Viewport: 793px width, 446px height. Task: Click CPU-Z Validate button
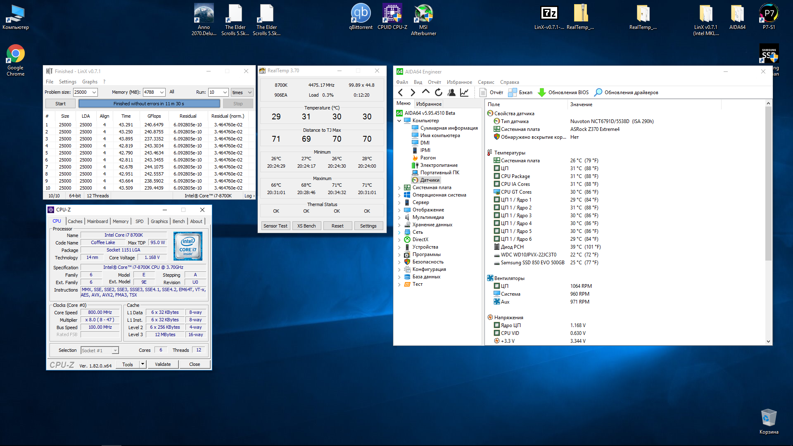pyautogui.click(x=163, y=364)
